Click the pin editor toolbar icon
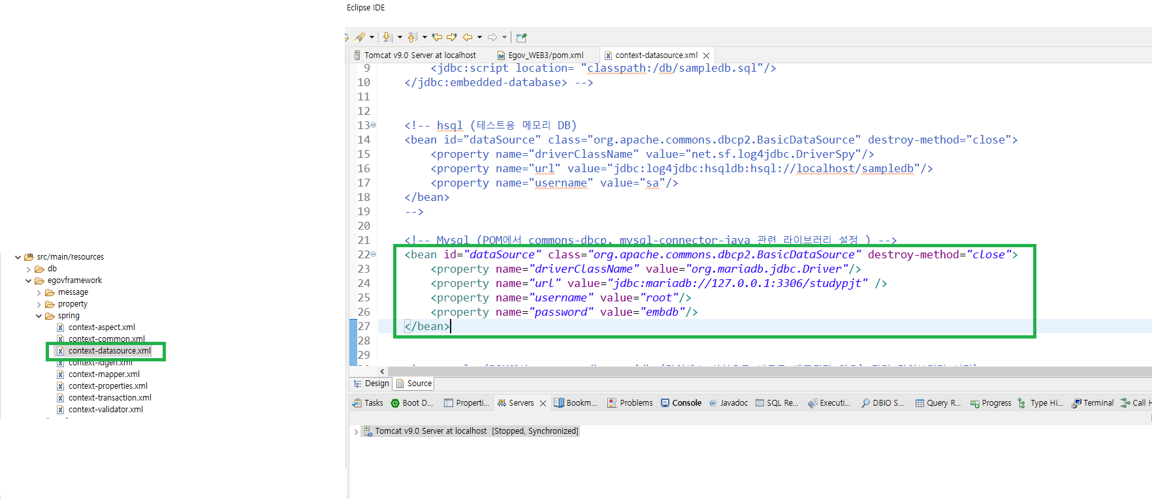 [x=521, y=37]
